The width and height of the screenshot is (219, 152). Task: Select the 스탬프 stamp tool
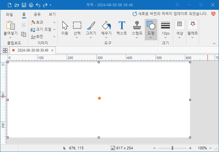[137, 28]
